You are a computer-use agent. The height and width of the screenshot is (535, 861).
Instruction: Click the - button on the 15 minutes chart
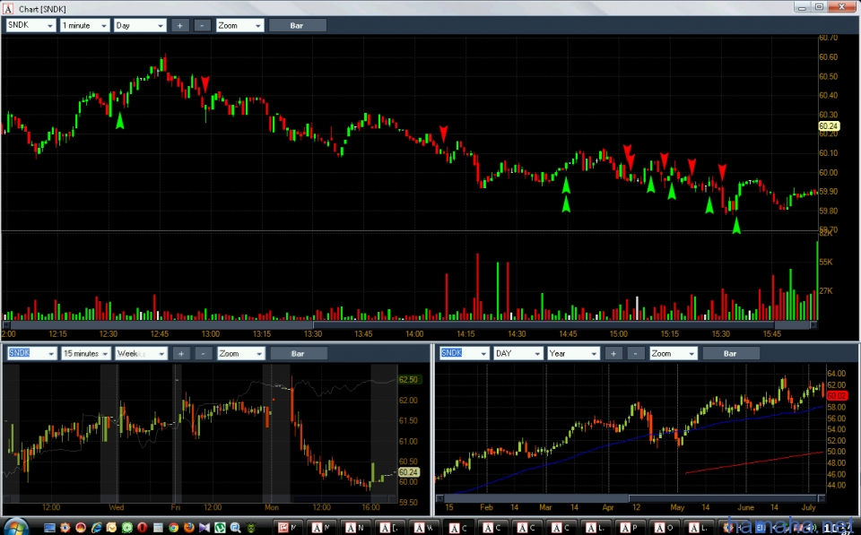(204, 353)
